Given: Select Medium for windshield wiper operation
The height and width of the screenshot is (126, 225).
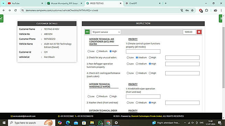Looking at the screenshot, I should click(x=98, y=97).
